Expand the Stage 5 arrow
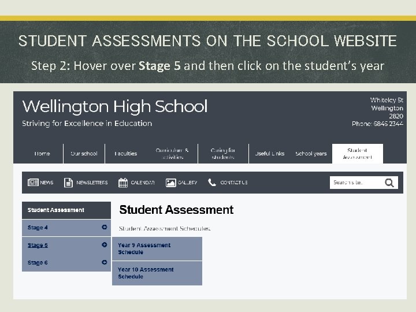The width and height of the screenshot is (416, 312). coord(104,244)
